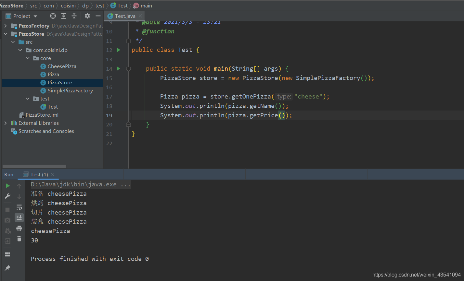Click 'SimplePizzaFactory' constructor call on line 15
This screenshot has width=464, height=281.
pyautogui.click(x=328, y=78)
